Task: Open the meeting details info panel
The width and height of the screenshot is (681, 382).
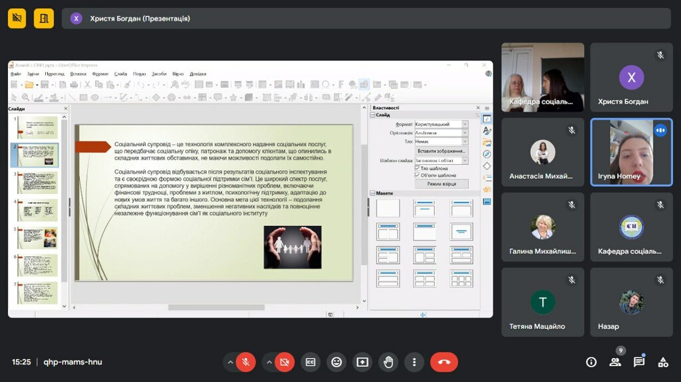Action: [591, 362]
